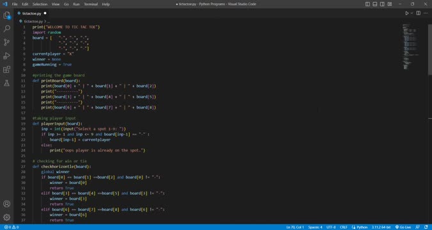Viewport: 432px width, 230px height.
Task: Open the Testing flask icon
Action: tap(6, 83)
